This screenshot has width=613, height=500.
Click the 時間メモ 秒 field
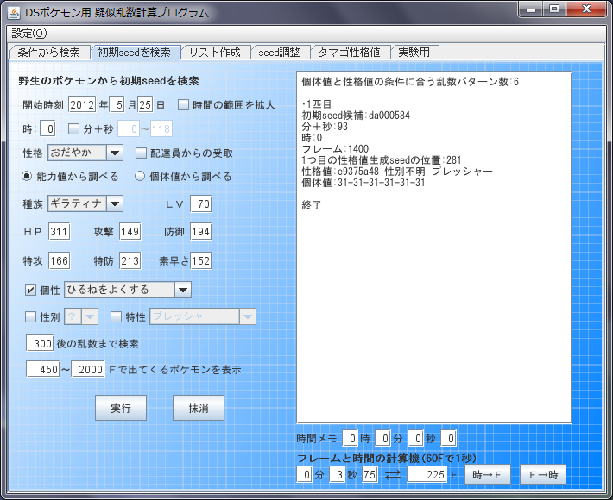point(415,438)
